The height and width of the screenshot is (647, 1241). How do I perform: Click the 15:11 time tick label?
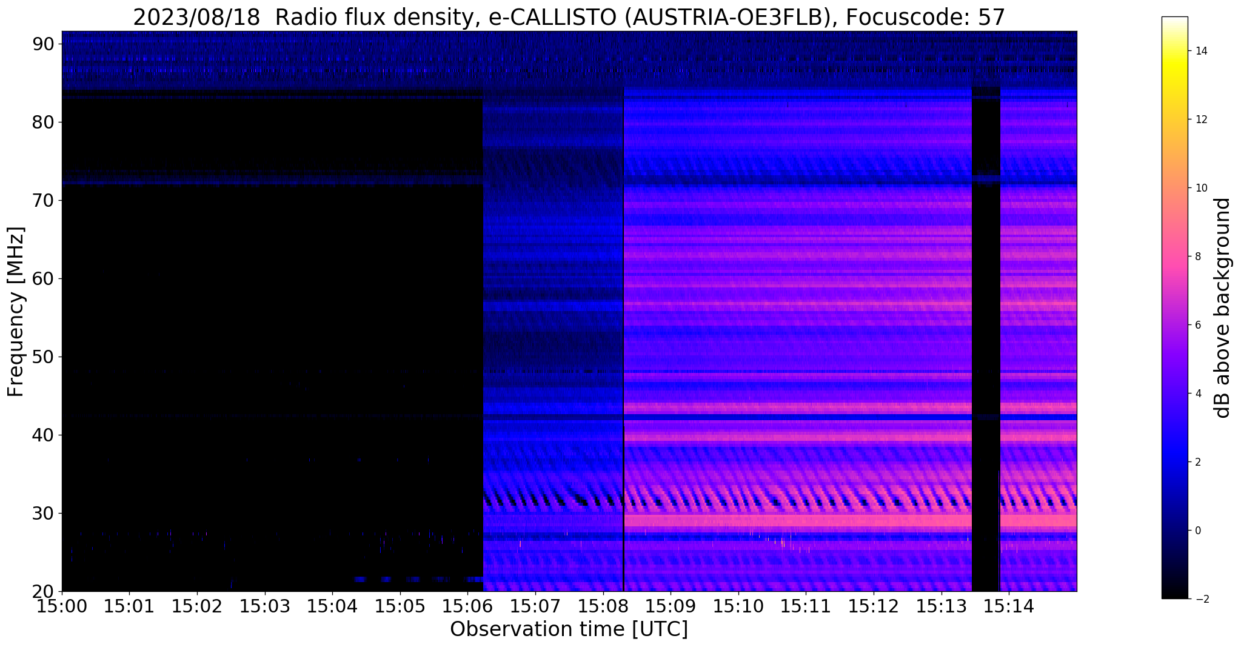[806, 606]
